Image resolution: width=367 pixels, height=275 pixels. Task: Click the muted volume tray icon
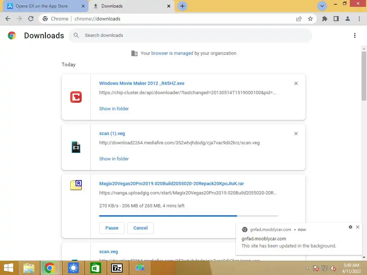click(x=333, y=268)
